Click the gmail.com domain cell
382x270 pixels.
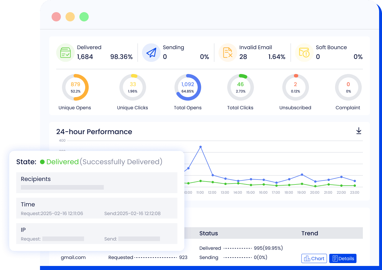[73, 257]
